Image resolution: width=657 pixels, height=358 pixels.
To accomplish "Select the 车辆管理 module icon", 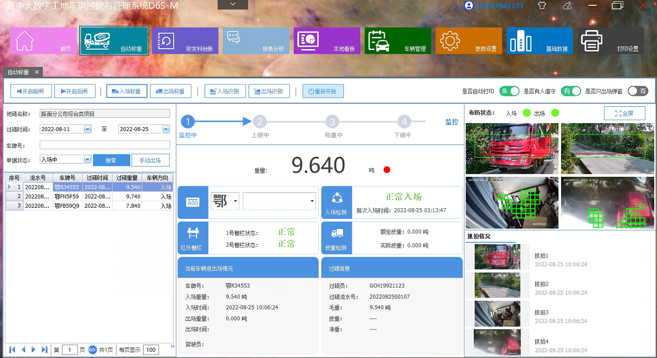I will tap(397, 41).
